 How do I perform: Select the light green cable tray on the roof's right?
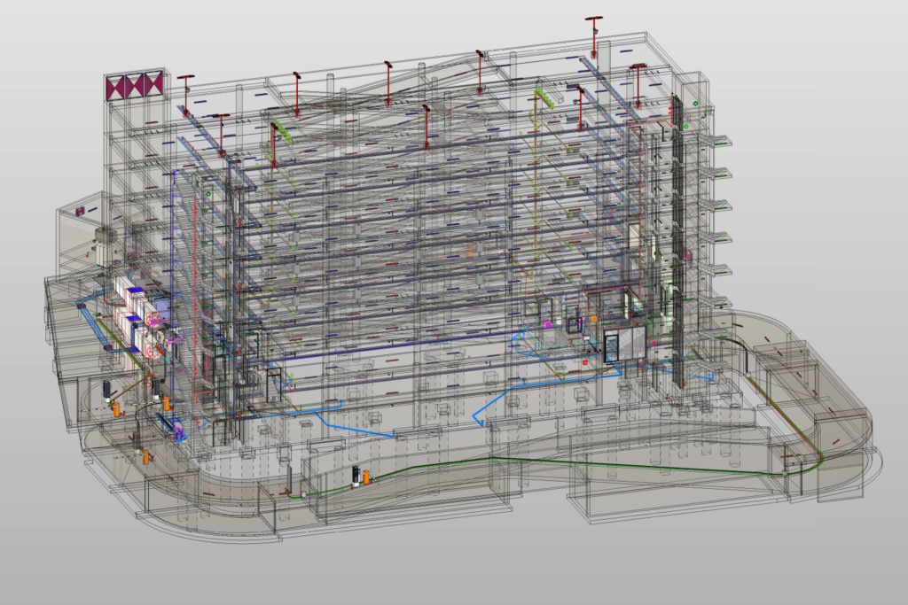[545, 96]
